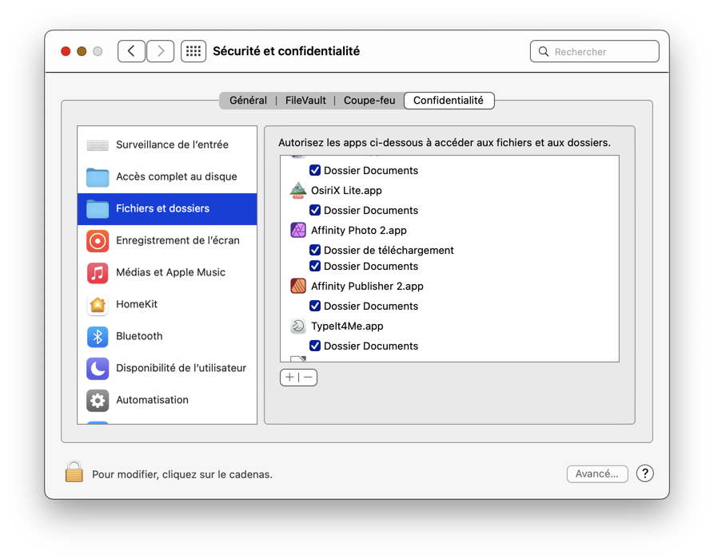The width and height of the screenshot is (714, 558).
Task: Toggle Dossier Documents under TypeIt4Me.app
Action: (x=315, y=346)
